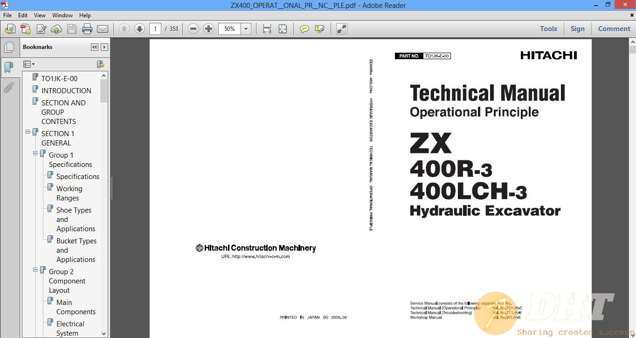Screen dimensions: 636x338
Task: Click the Zoom in plus button
Action: (x=208, y=29)
